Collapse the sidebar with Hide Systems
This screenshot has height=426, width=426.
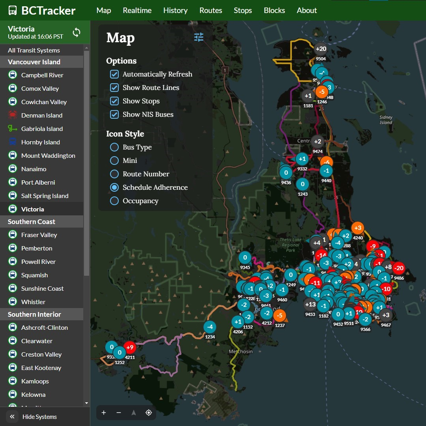34,417
